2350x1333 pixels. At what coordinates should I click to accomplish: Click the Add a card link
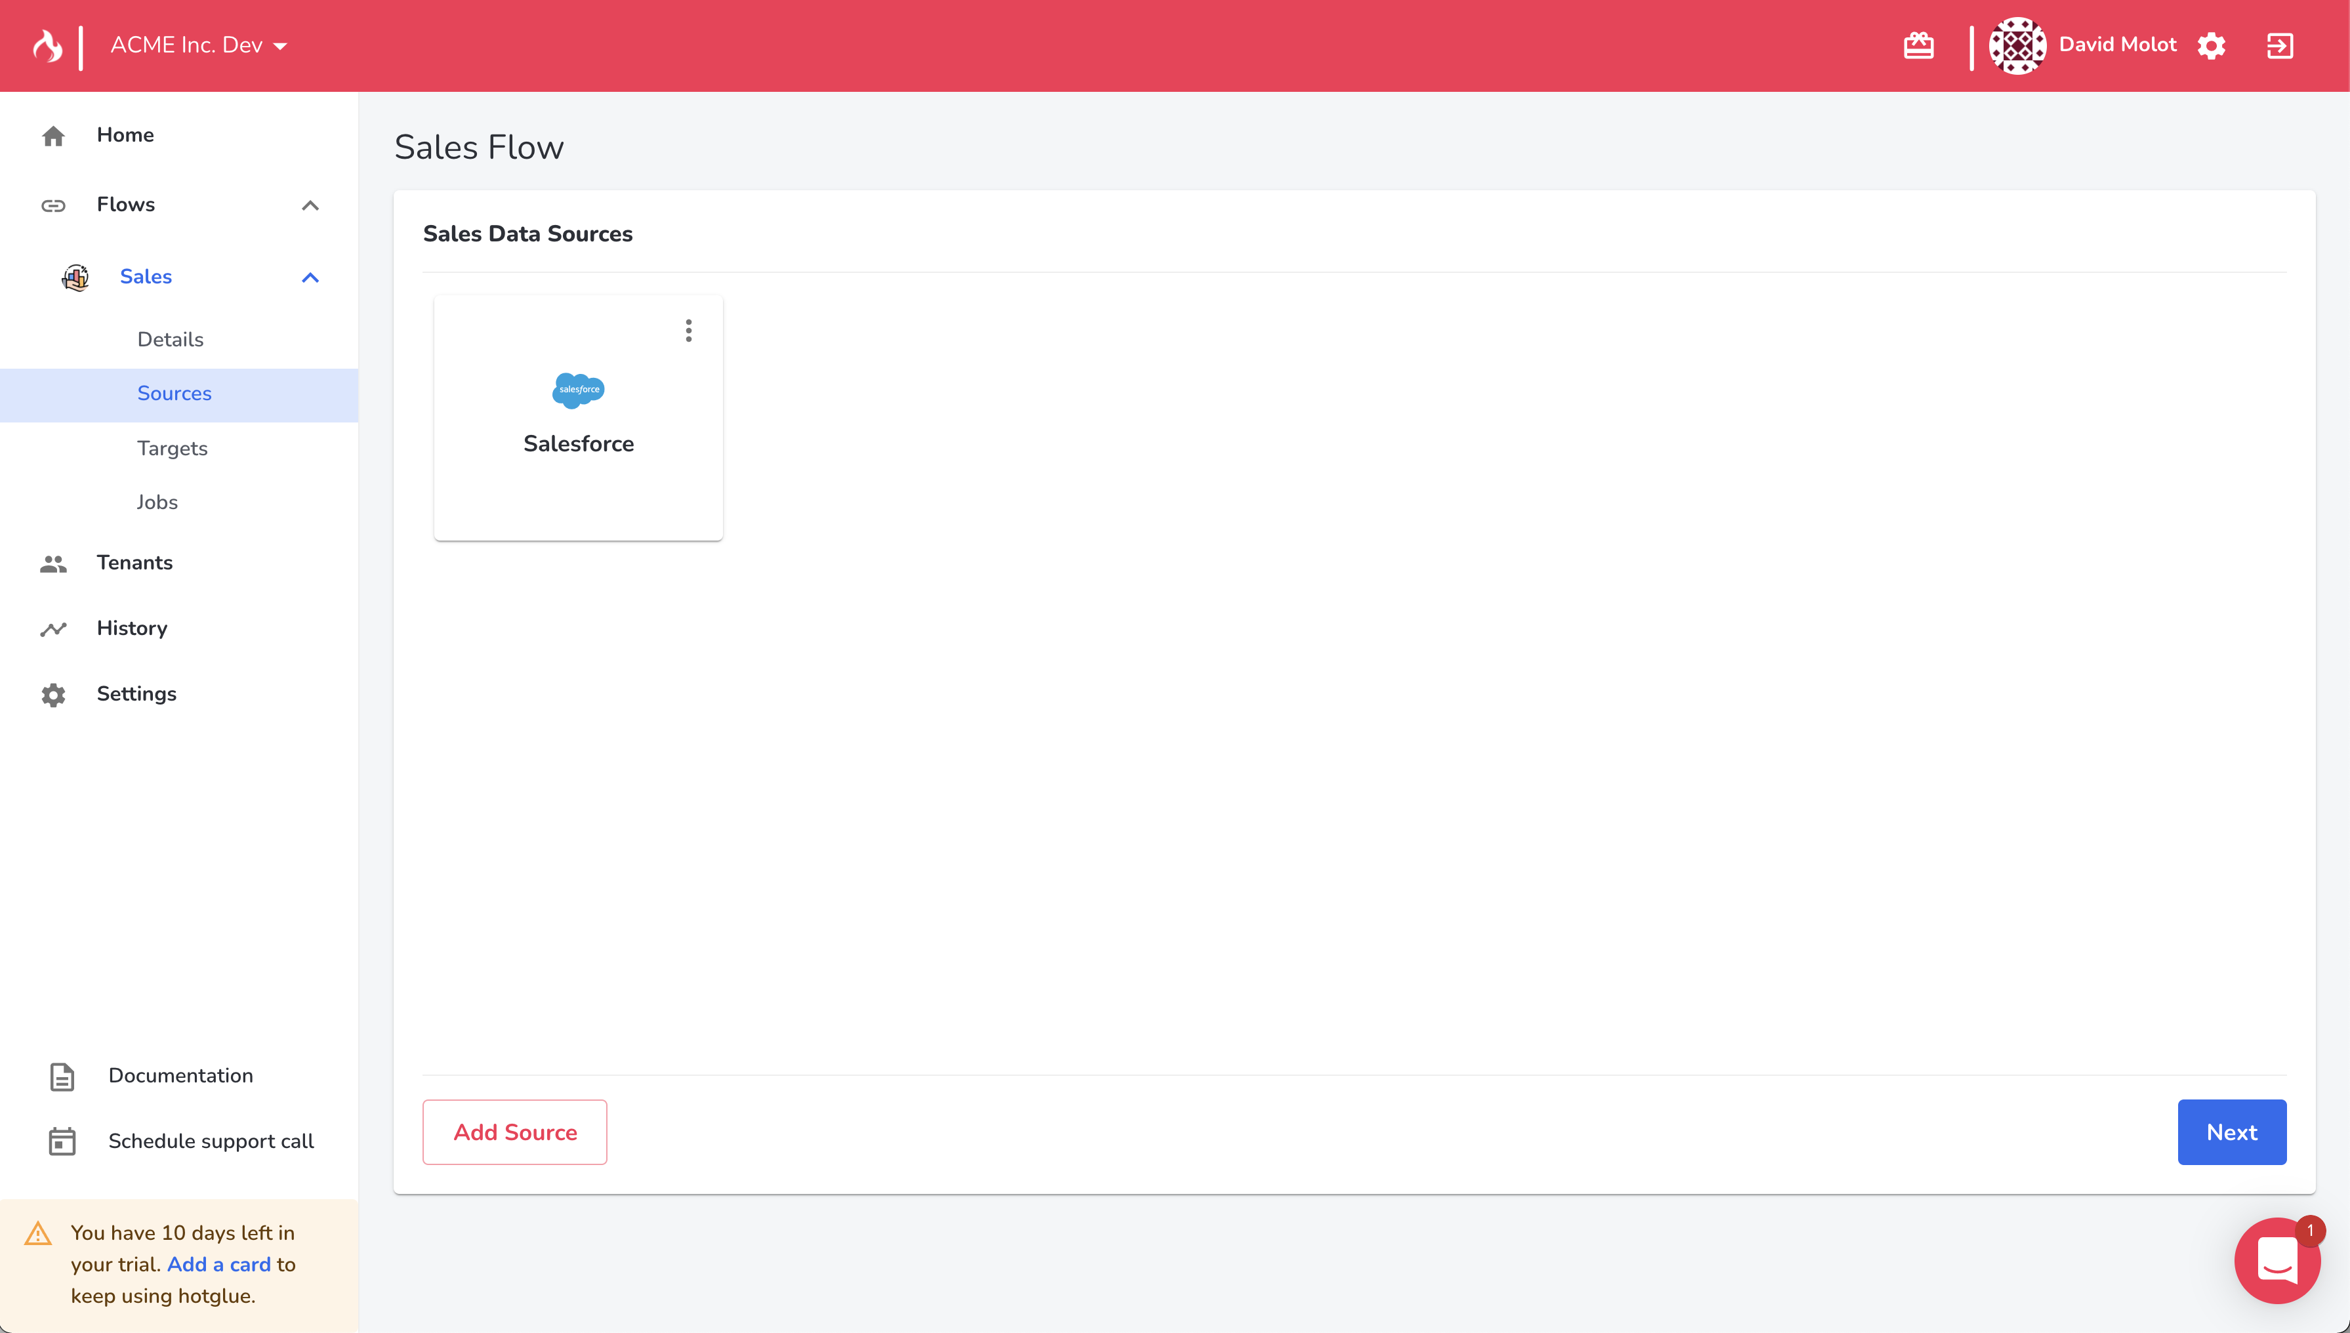click(219, 1264)
